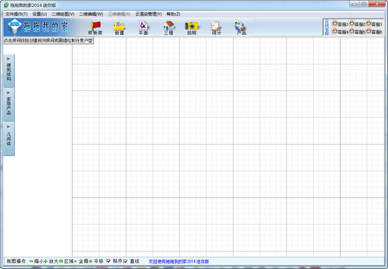This screenshot has width=388, height=269.
Task: Toggle the 贴齐 snap checkbox
Action: pyautogui.click(x=109, y=261)
